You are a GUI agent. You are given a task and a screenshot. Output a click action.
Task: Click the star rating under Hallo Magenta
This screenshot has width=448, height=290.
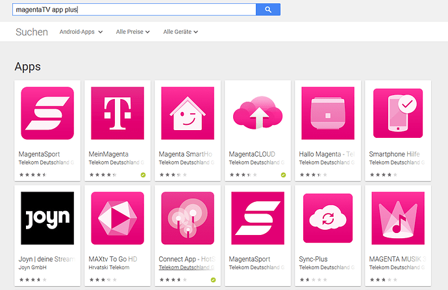(x=314, y=175)
